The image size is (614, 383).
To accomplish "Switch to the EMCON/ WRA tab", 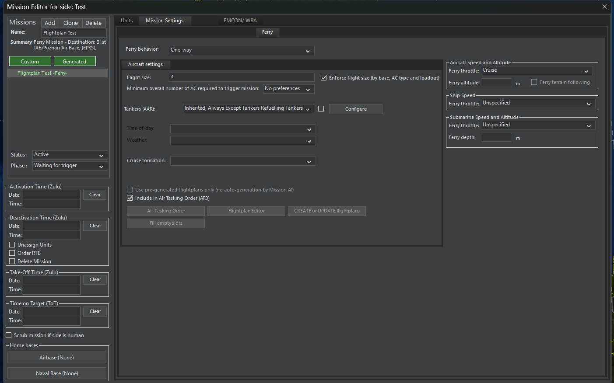I will pyautogui.click(x=240, y=21).
